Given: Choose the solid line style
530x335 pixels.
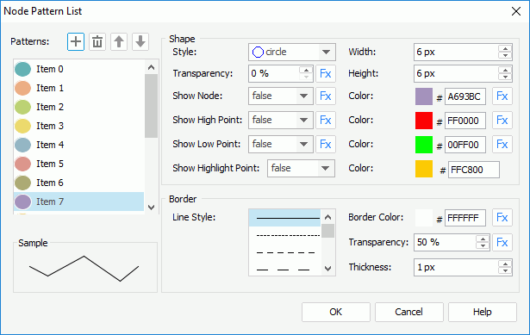Looking at the screenshot, I should 284,218.
